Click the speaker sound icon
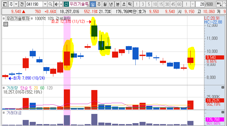227x126 pixels. [x=57, y=4]
